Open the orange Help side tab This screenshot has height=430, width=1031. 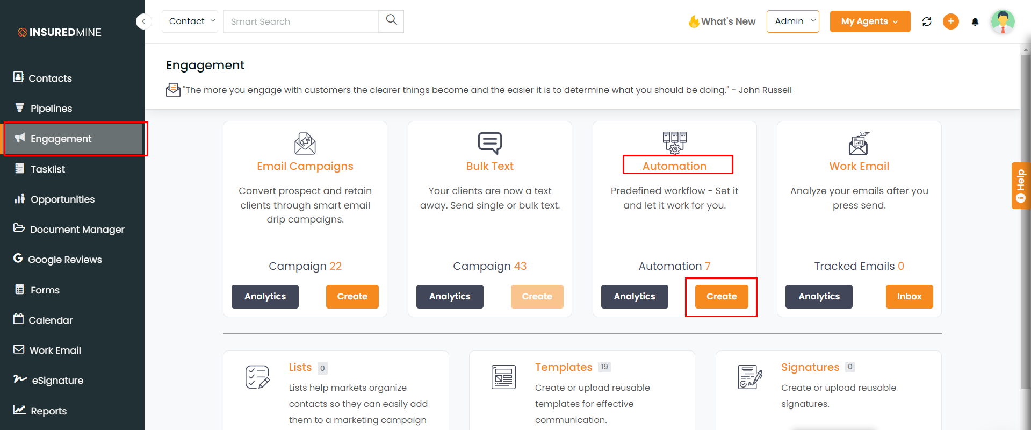pos(1021,185)
